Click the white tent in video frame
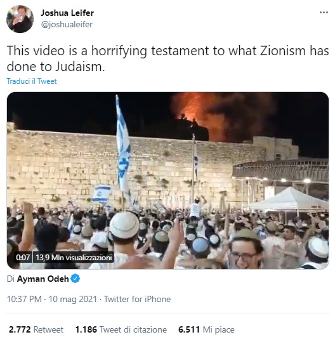This screenshot has width=335, height=344. pyautogui.click(x=289, y=200)
